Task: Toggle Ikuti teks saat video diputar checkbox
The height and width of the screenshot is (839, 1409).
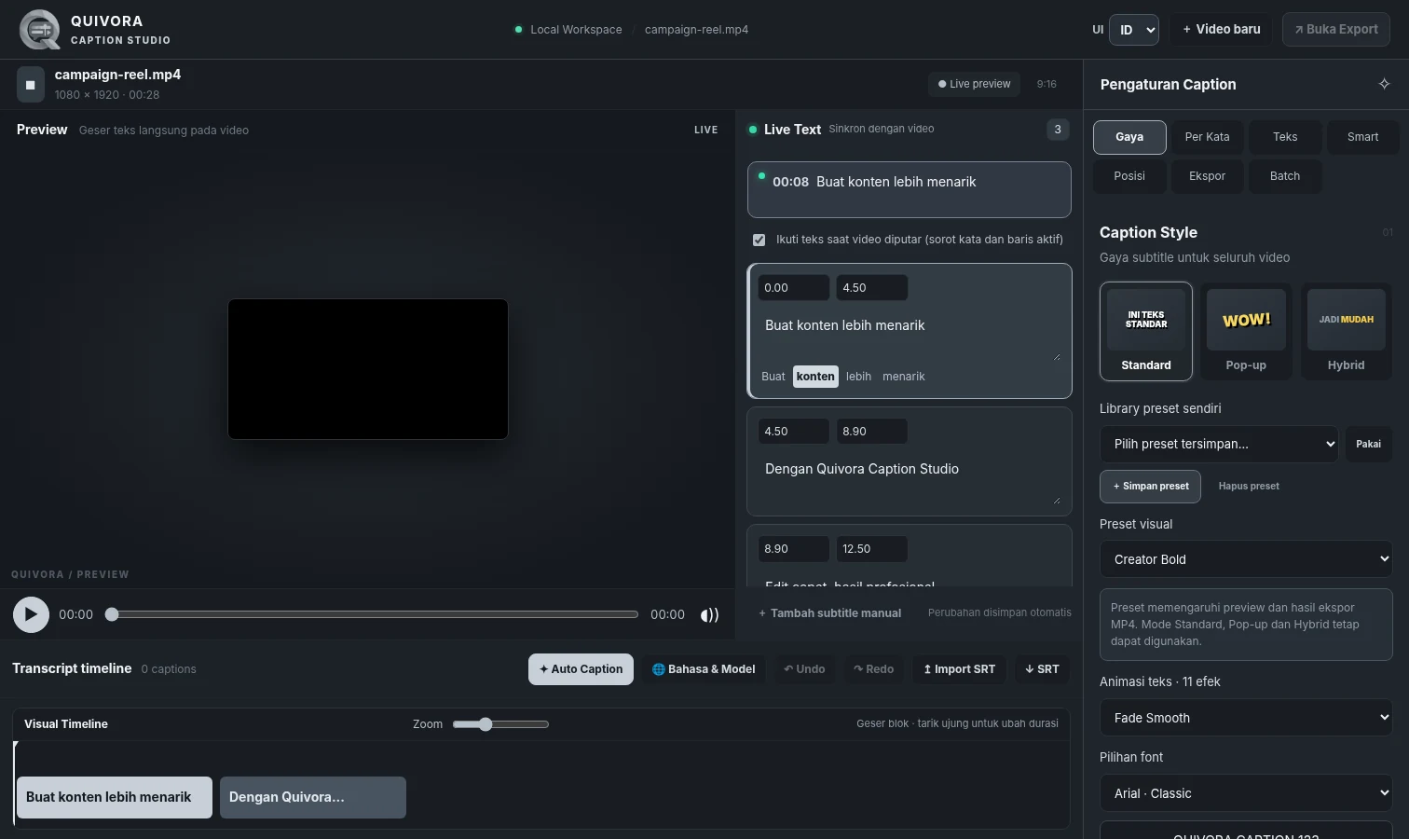Action: tap(759, 240)
